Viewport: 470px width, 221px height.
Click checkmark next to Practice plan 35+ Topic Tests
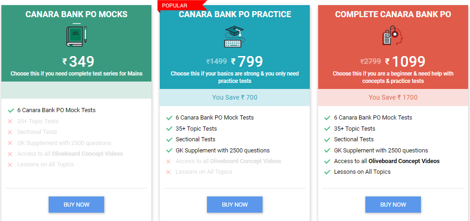[169, 129]
